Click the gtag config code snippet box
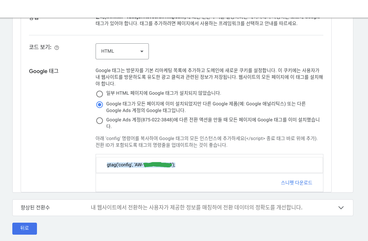 coord(209,165)
